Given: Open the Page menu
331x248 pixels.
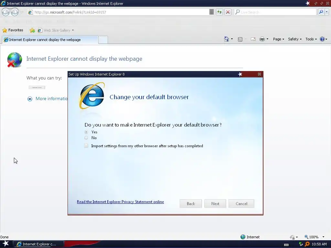Looking at the screenshot, I should [x=278, y=39].
